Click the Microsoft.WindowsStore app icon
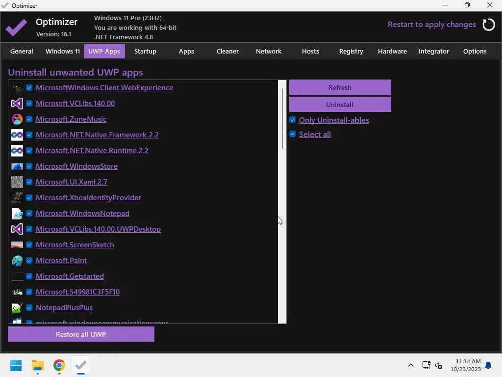Image resolution: width=502 pixels, height=377 pixels. pos(17,166)
